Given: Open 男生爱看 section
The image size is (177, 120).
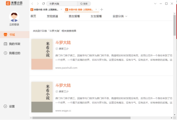Looking at the screenshot, I should coord(74,16).
